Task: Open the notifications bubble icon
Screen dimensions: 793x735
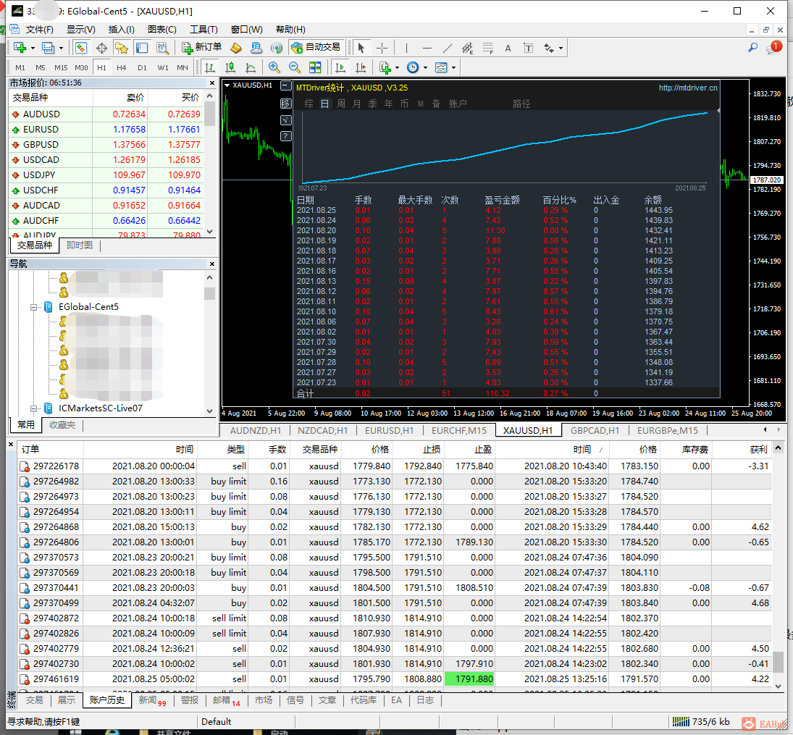Action: tap(773, 48)
